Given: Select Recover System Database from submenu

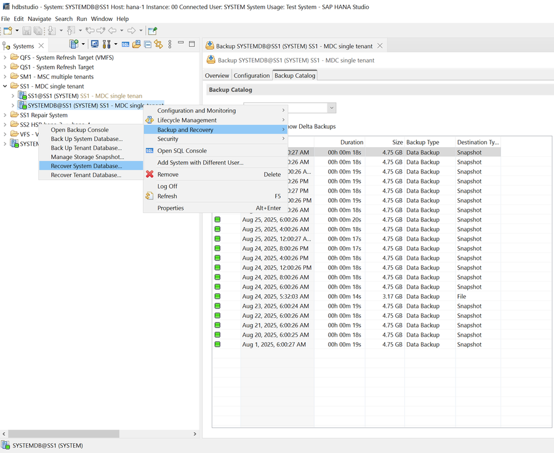Looking at the screenshot, I should tap(86, 166).
